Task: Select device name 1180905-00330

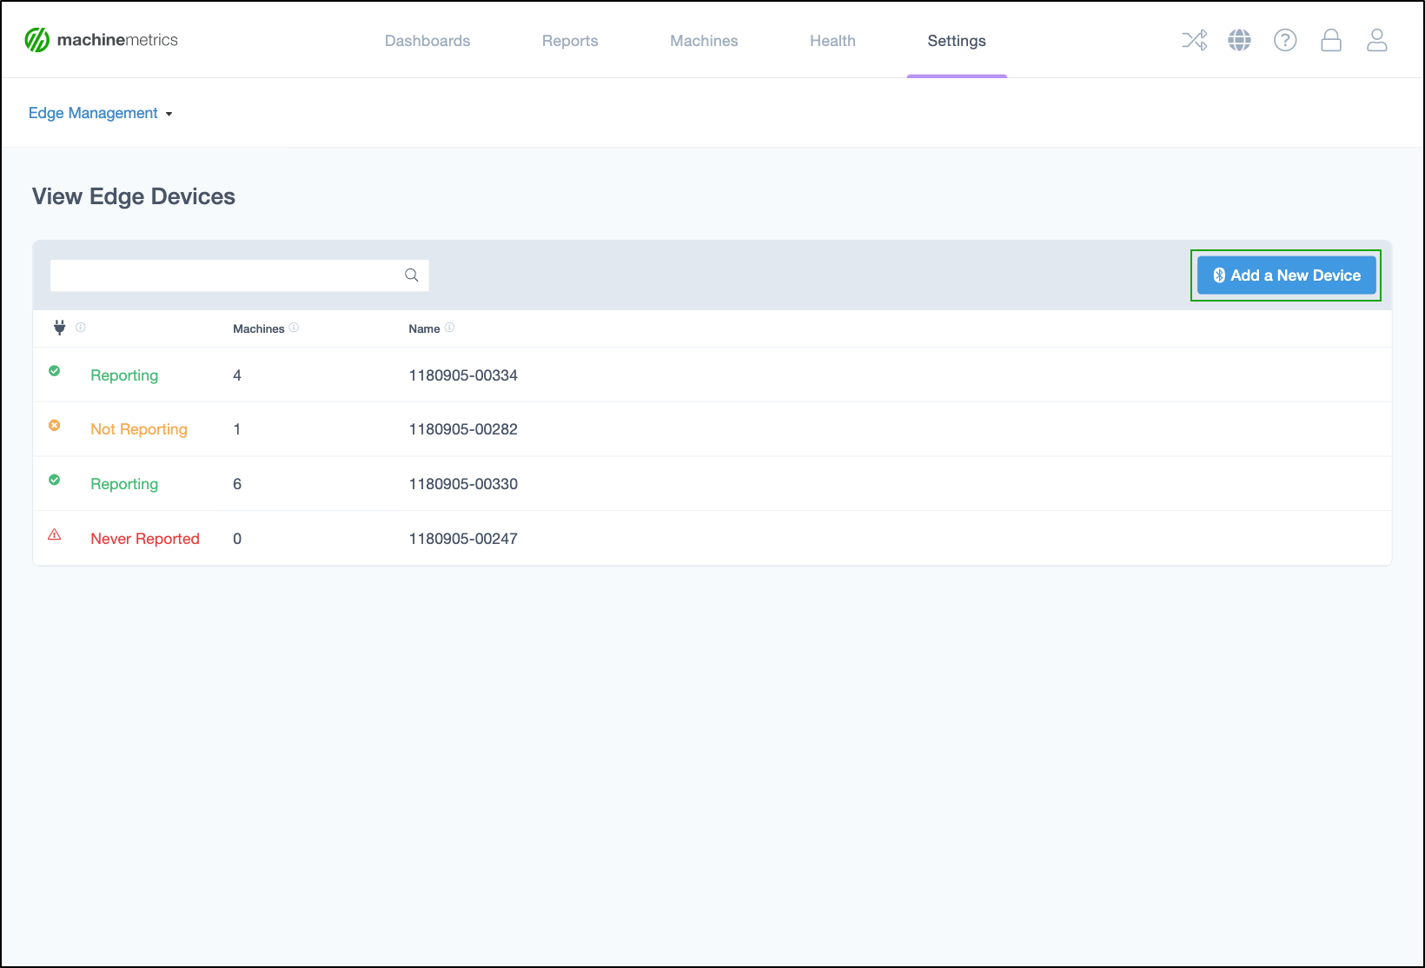Action: [463, 484]
